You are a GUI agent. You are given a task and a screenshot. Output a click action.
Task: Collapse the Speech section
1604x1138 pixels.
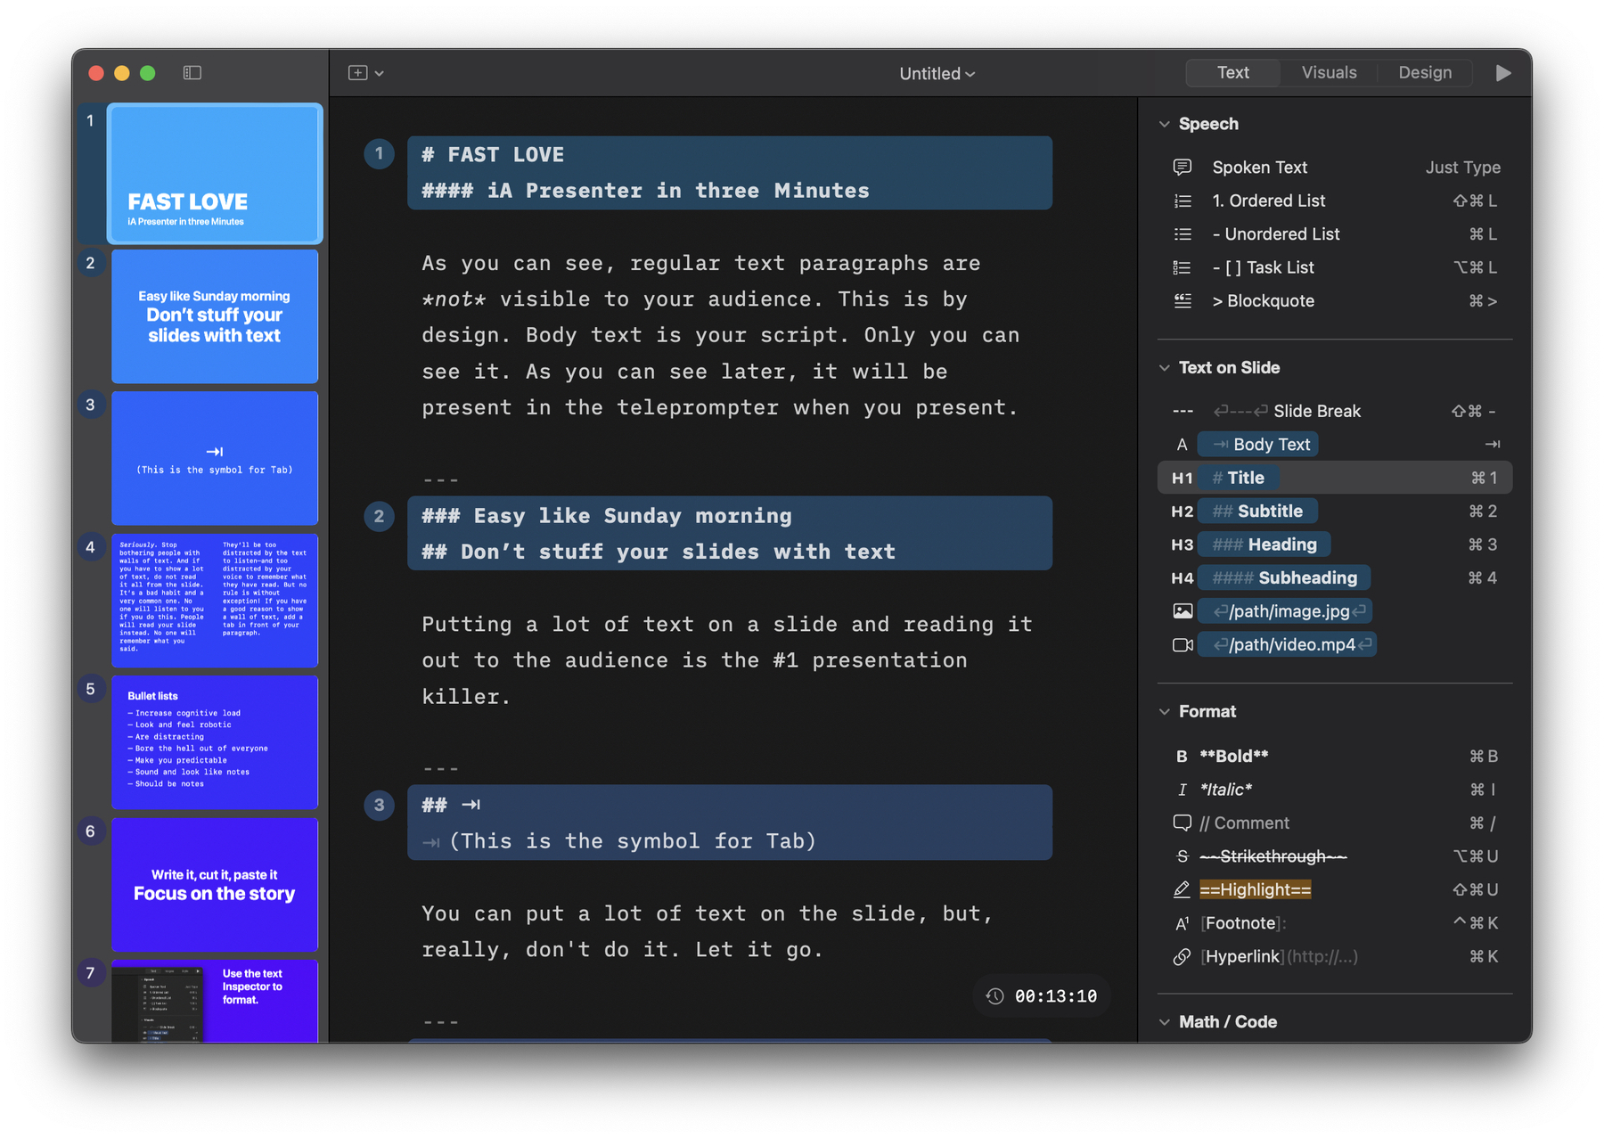click(x=1165, y=124)
